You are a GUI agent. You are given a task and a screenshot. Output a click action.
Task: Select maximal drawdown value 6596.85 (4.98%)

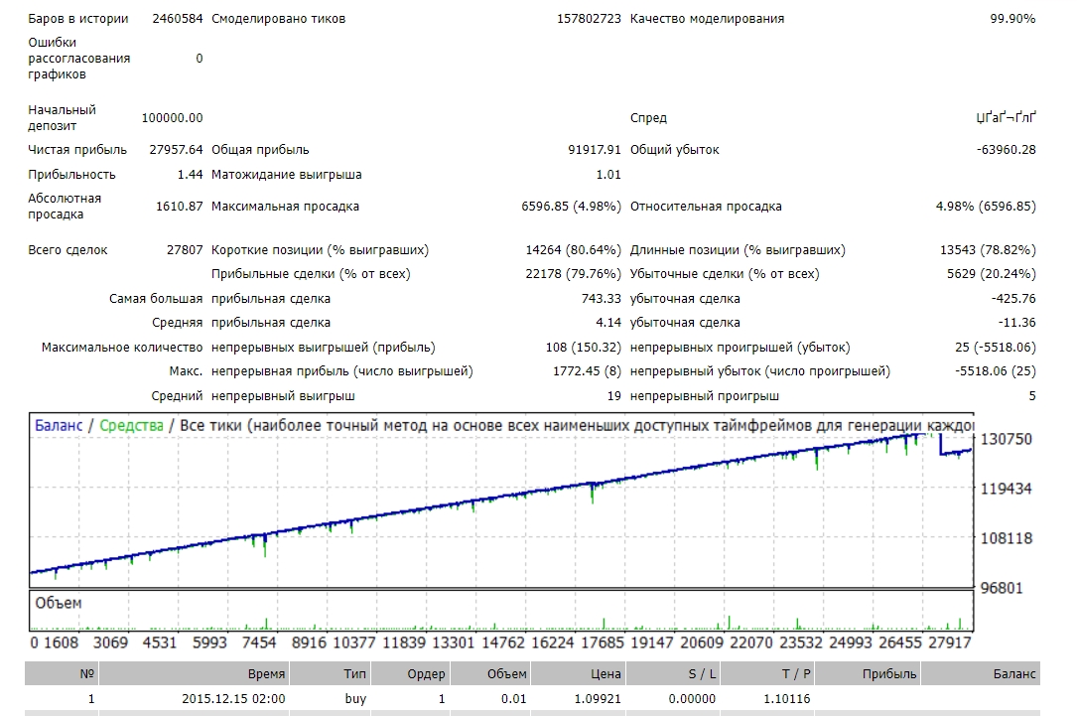[x=571, y=207]
